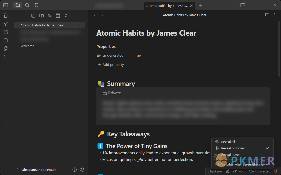Click the 1,527 characters status entry
This screenshot has width=281, height=175.
coord(260,171)
